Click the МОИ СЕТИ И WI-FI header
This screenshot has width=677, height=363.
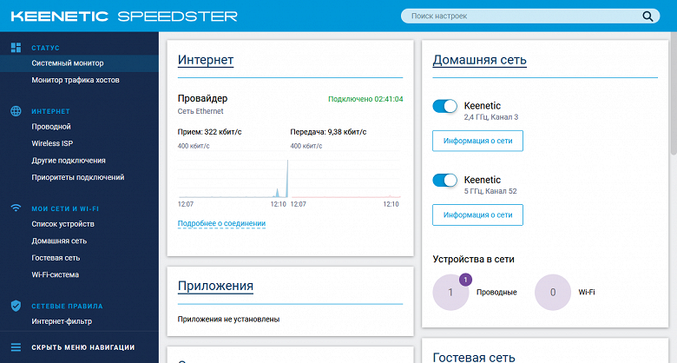[x=65, y=208]
